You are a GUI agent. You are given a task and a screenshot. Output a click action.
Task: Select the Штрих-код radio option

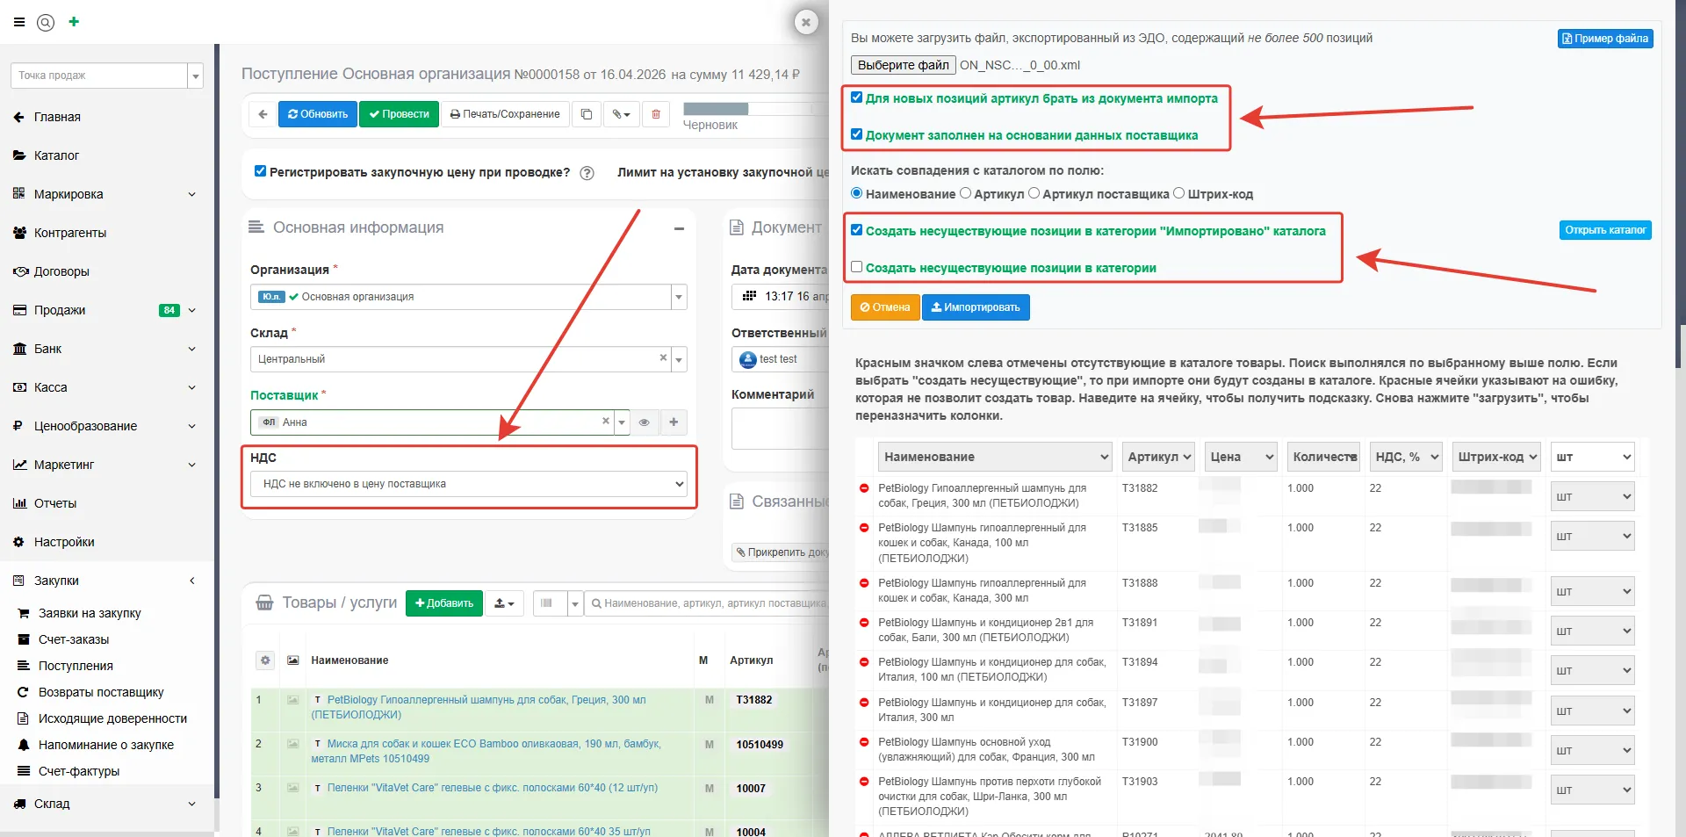click(1178, 193)
